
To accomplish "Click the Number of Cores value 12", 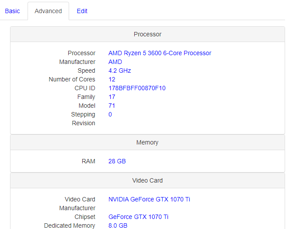I will (111, 79).
